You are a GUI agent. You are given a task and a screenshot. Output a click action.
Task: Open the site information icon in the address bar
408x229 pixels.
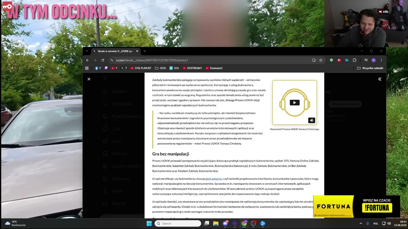click(112, 60)
